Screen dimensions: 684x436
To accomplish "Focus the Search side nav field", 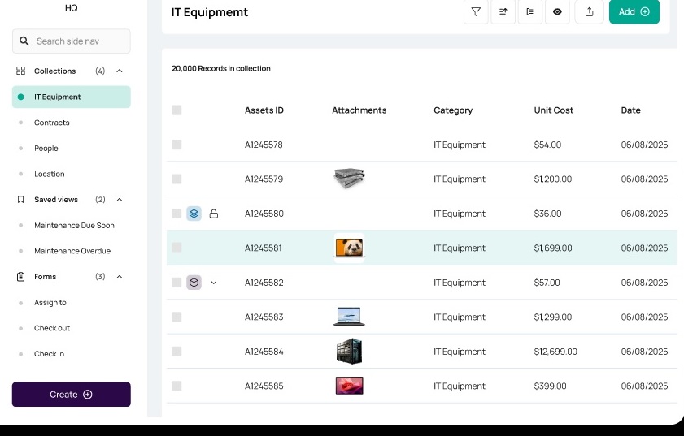I will coord(71,41).
